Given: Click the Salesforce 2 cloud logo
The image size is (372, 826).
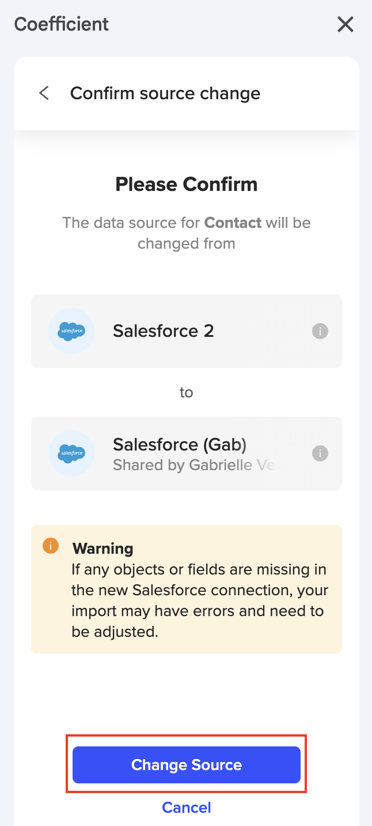Looking at the screenshot, I should [71, 331].
